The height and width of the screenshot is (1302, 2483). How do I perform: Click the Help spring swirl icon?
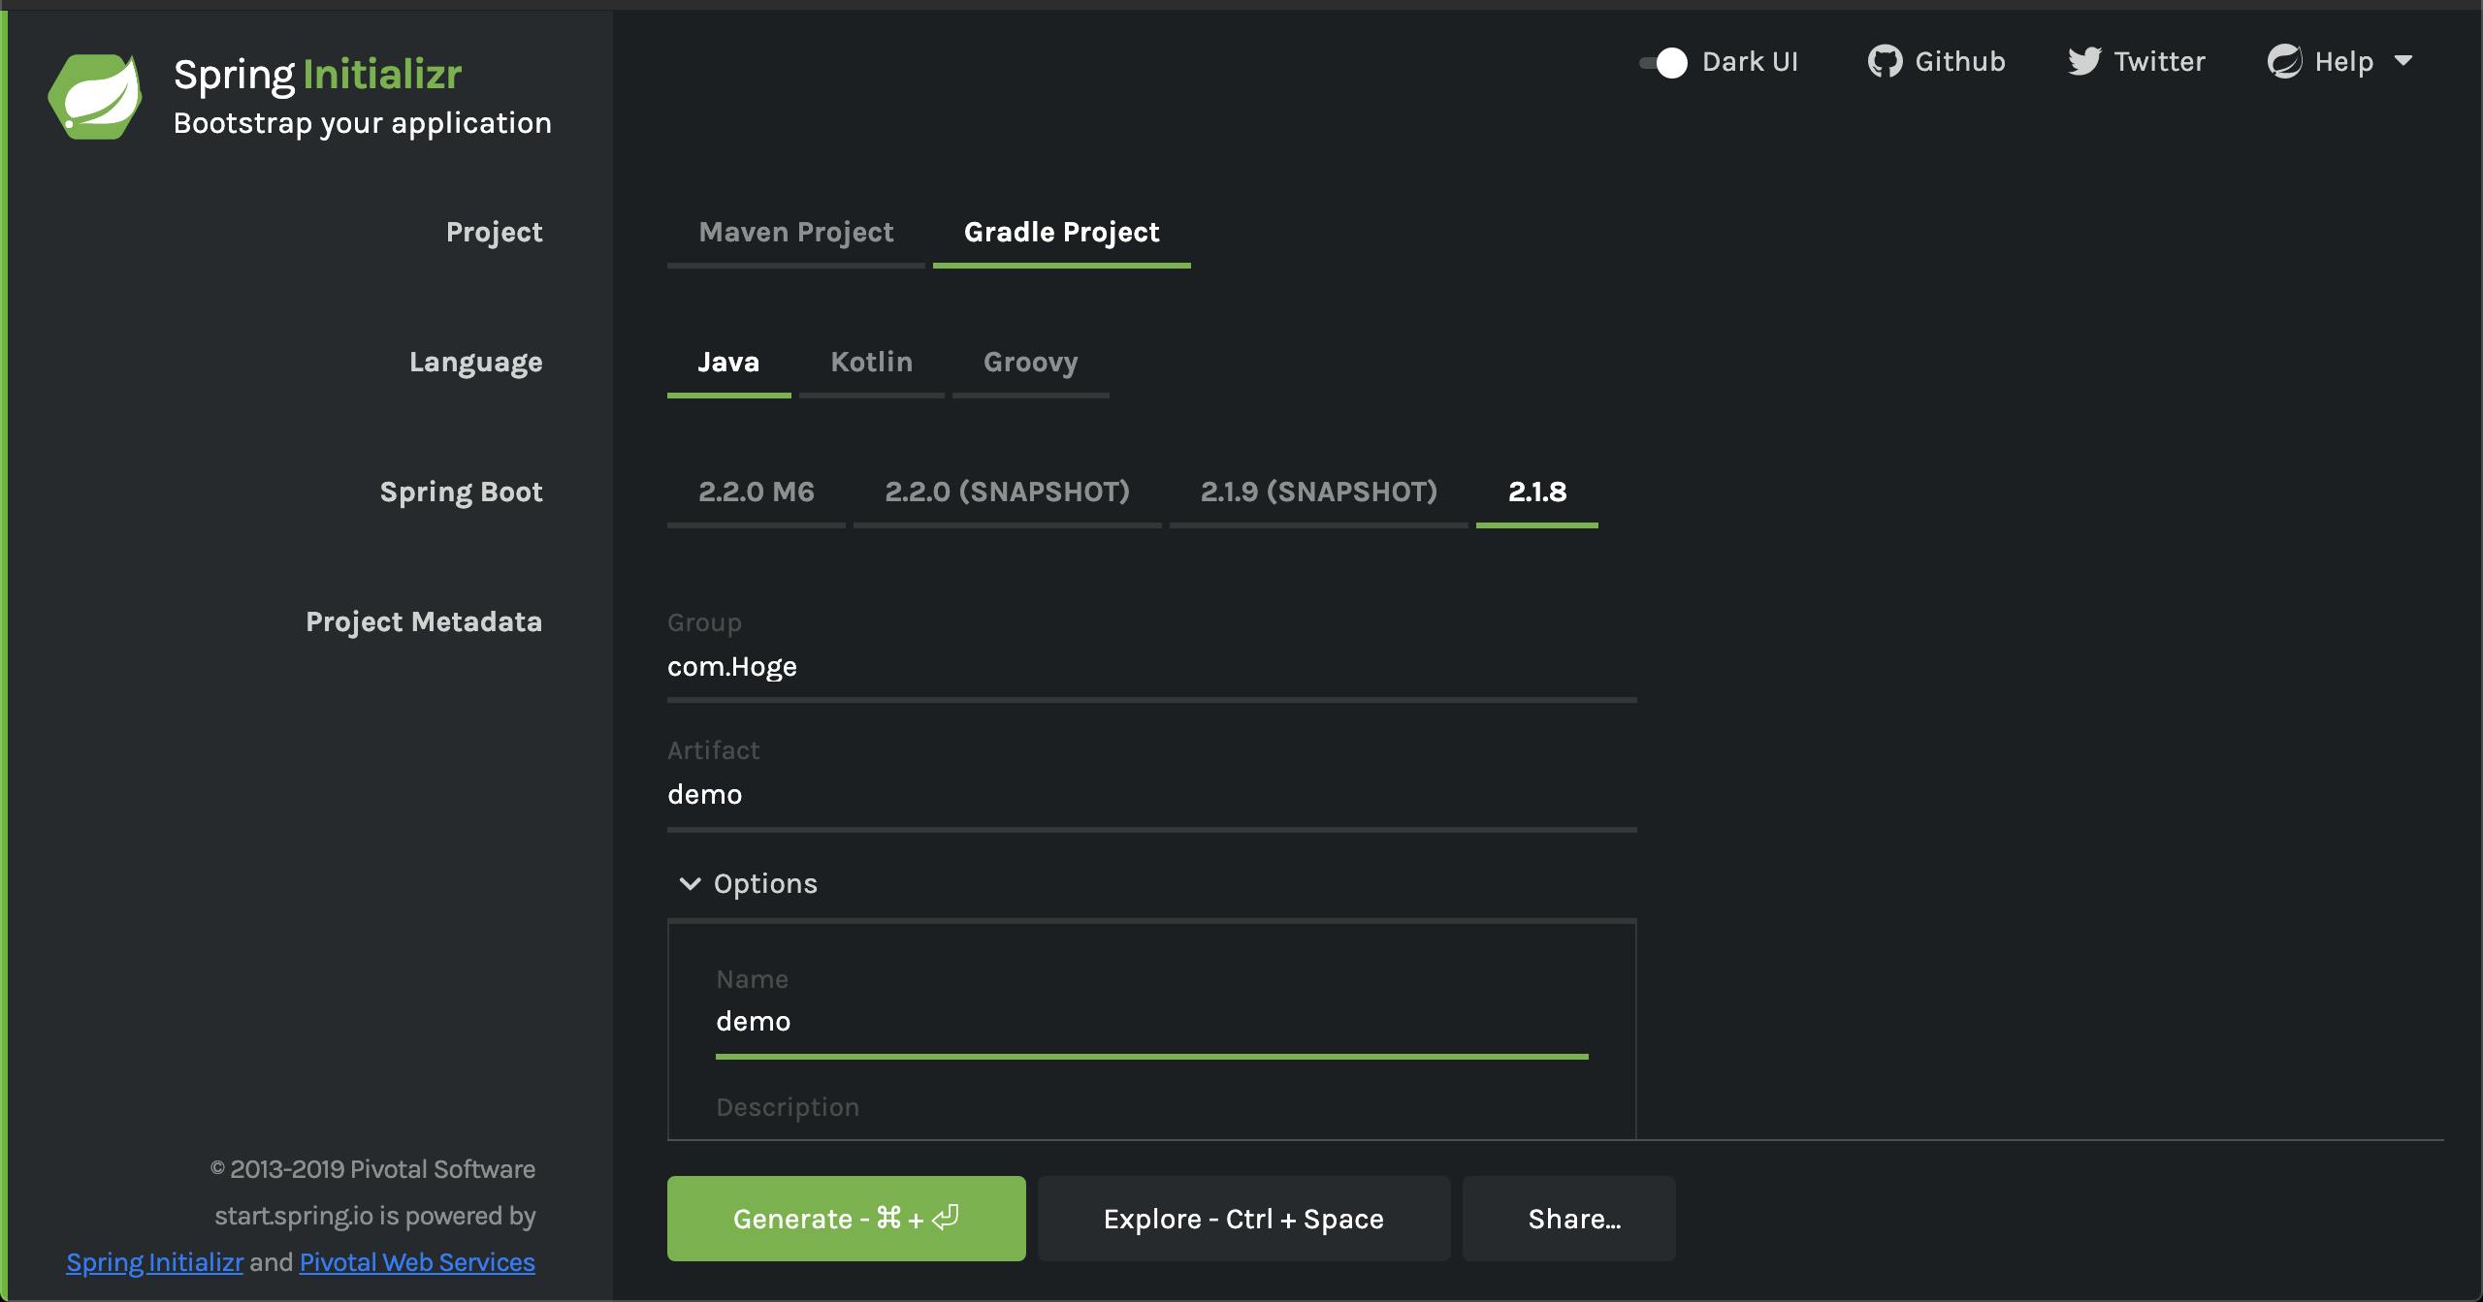pyautogui.click(x=2284, y=61)
